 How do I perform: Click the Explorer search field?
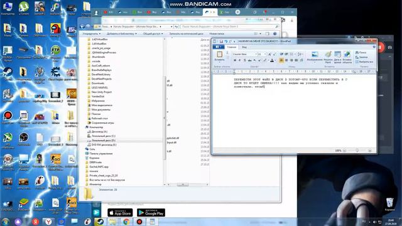(230, 26)
